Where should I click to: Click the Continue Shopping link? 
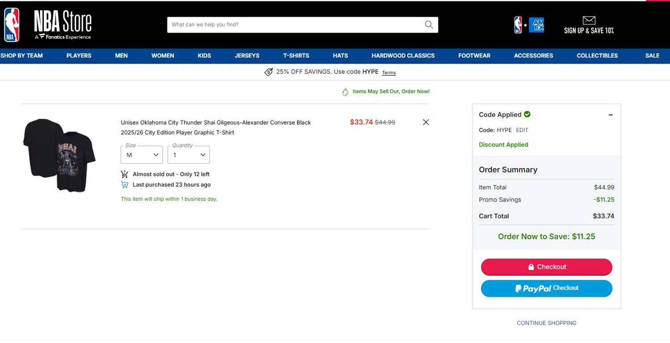click(x=546, y=323)
